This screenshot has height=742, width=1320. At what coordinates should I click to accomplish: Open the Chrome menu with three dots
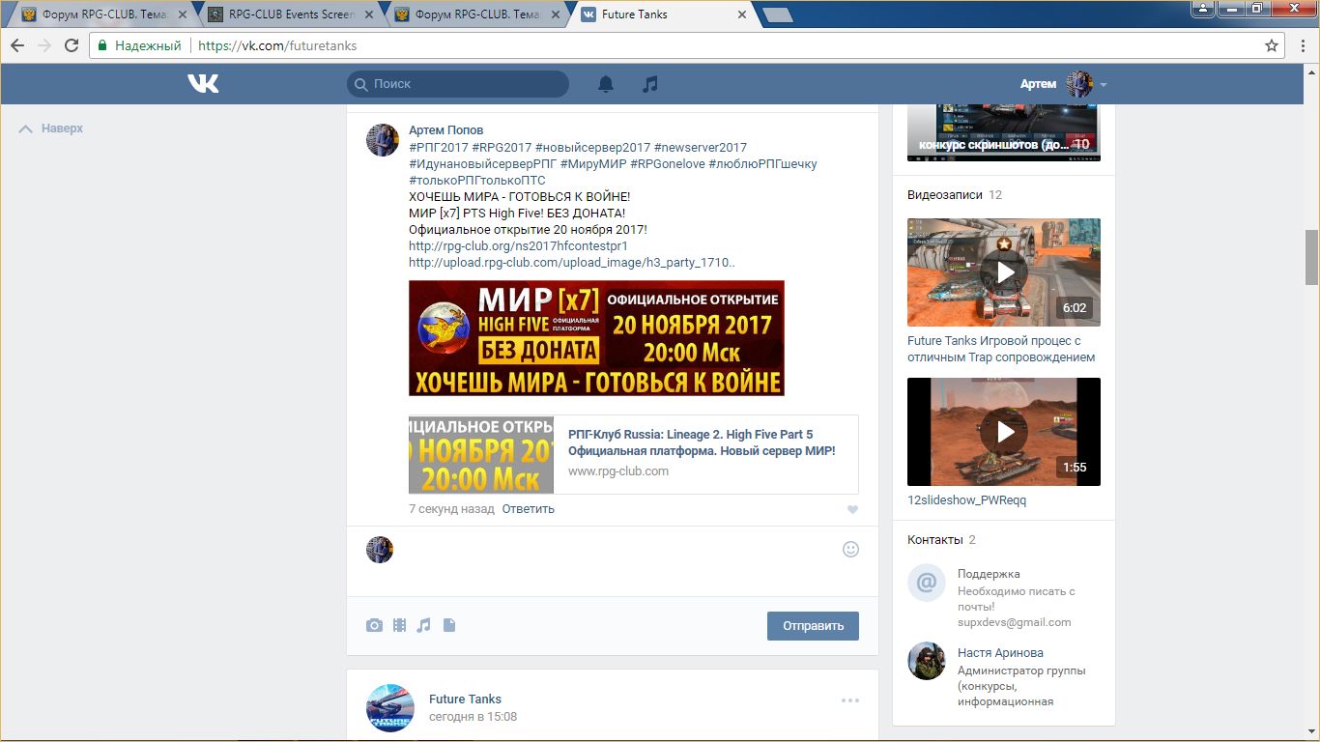1304,45
